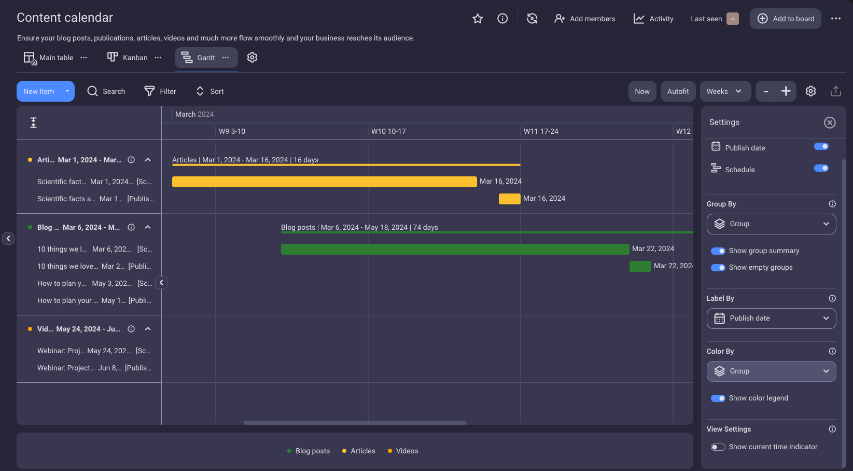Open Filter options
This screenshot has width=853, height=471.
point(160,91)
